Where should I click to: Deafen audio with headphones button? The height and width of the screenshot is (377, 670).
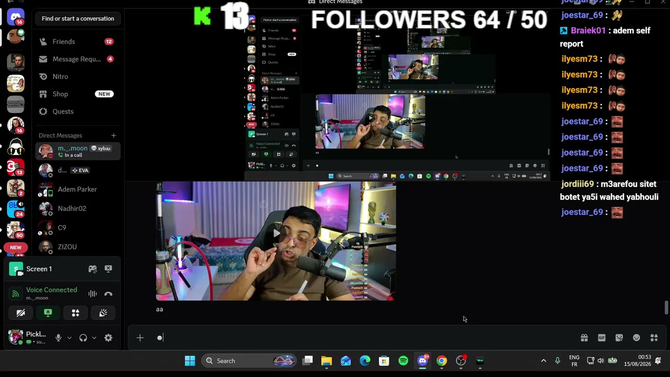pyautogui.click(x=83, y=338)
